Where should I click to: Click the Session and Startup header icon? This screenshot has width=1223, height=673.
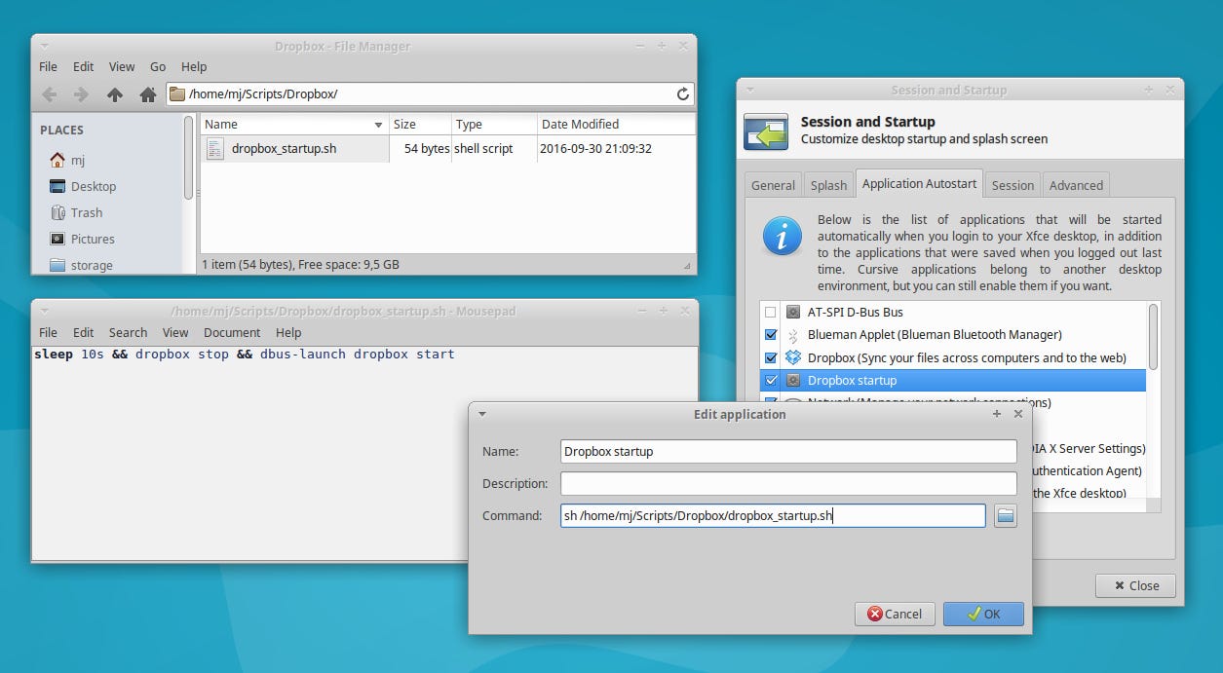tap(766, 131)
